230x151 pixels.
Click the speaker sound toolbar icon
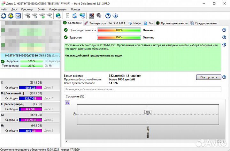(x=99, y=16)
